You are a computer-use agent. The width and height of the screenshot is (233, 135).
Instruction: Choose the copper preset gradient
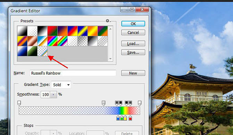tap(32, 41)
